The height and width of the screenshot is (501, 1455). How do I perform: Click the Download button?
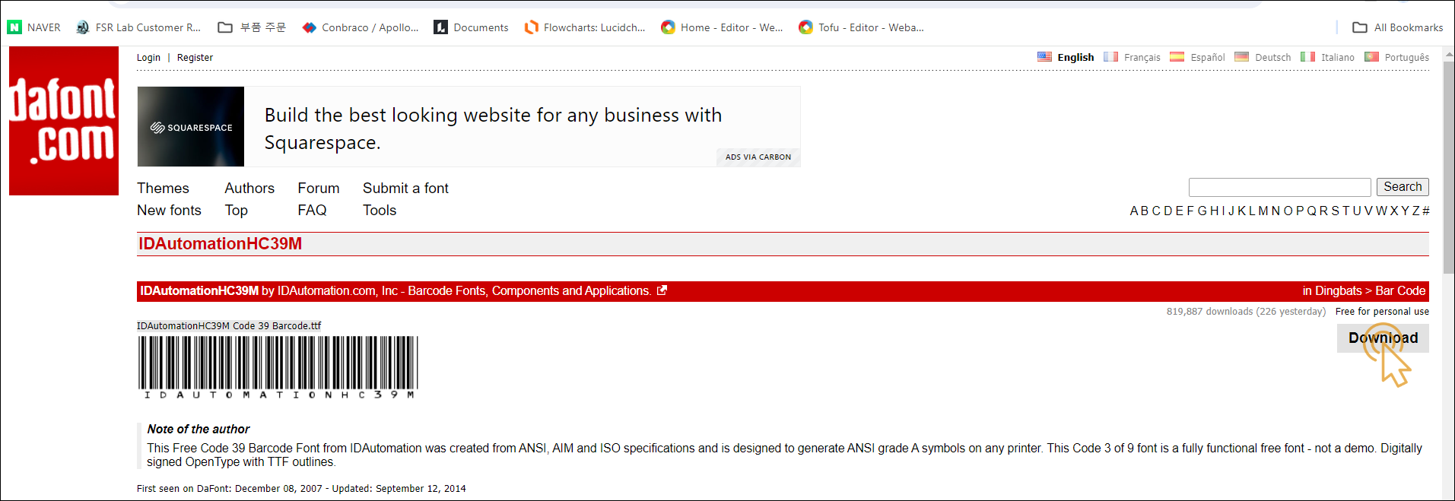tap(1383, 338)
